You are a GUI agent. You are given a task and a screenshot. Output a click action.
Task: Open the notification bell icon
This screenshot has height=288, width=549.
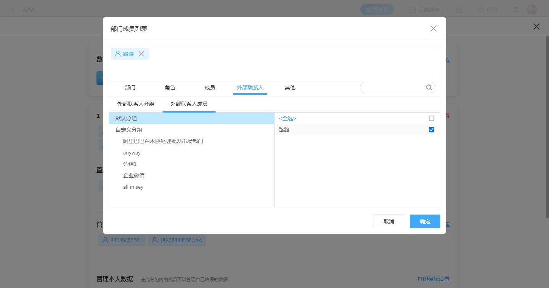coord(515,10)
